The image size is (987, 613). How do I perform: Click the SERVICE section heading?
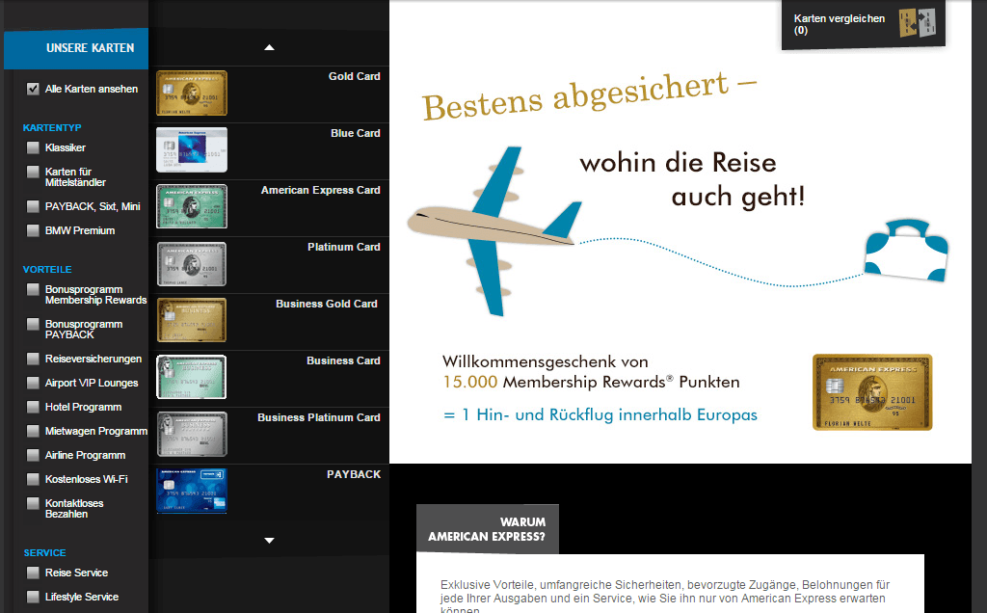(x=44, y=552)
